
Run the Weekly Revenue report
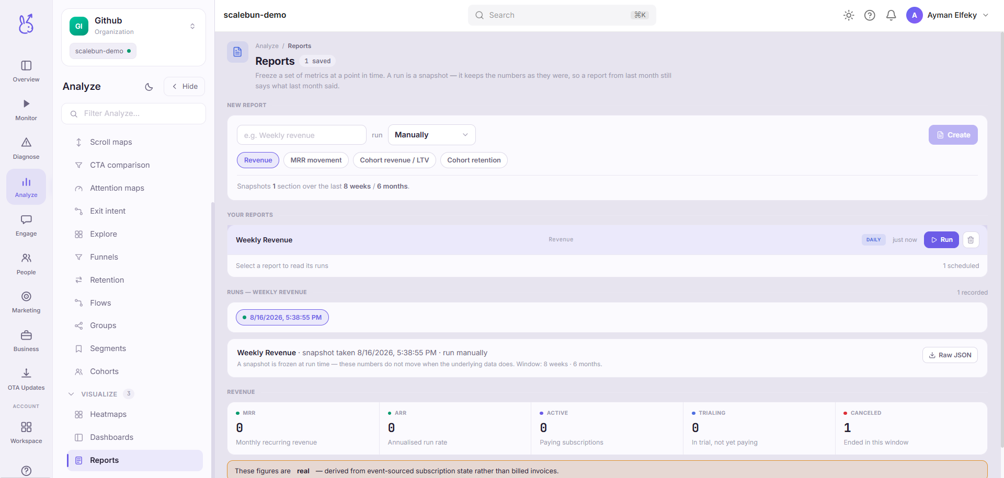pos(941,240)
